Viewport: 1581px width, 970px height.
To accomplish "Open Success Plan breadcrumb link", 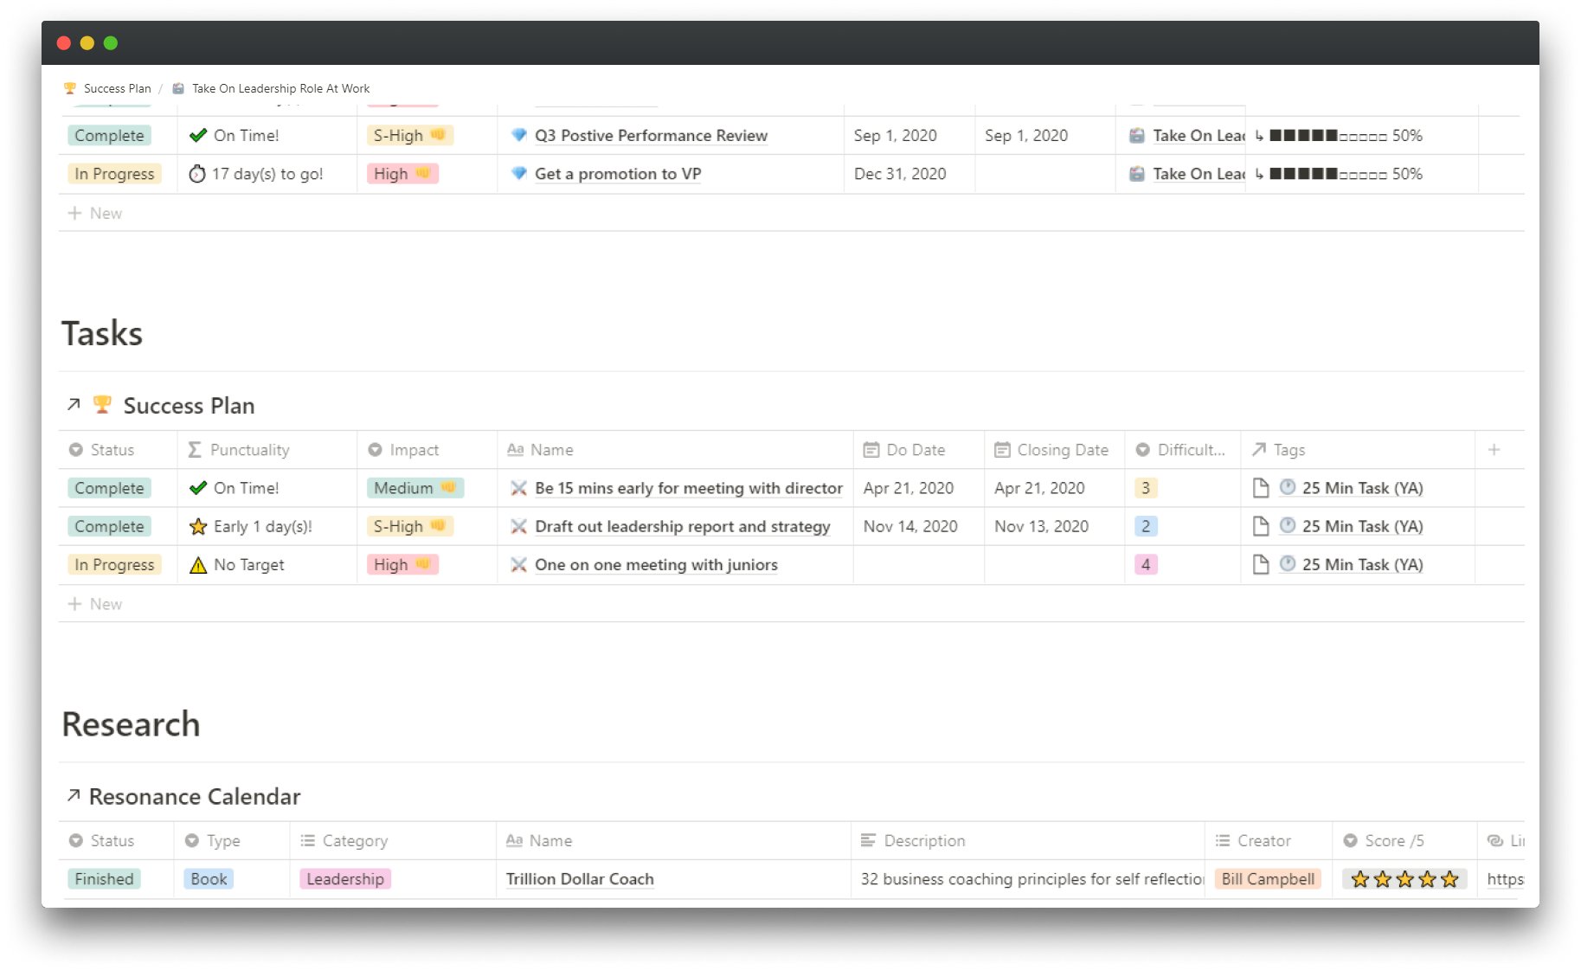I will (x=117, y=88).
